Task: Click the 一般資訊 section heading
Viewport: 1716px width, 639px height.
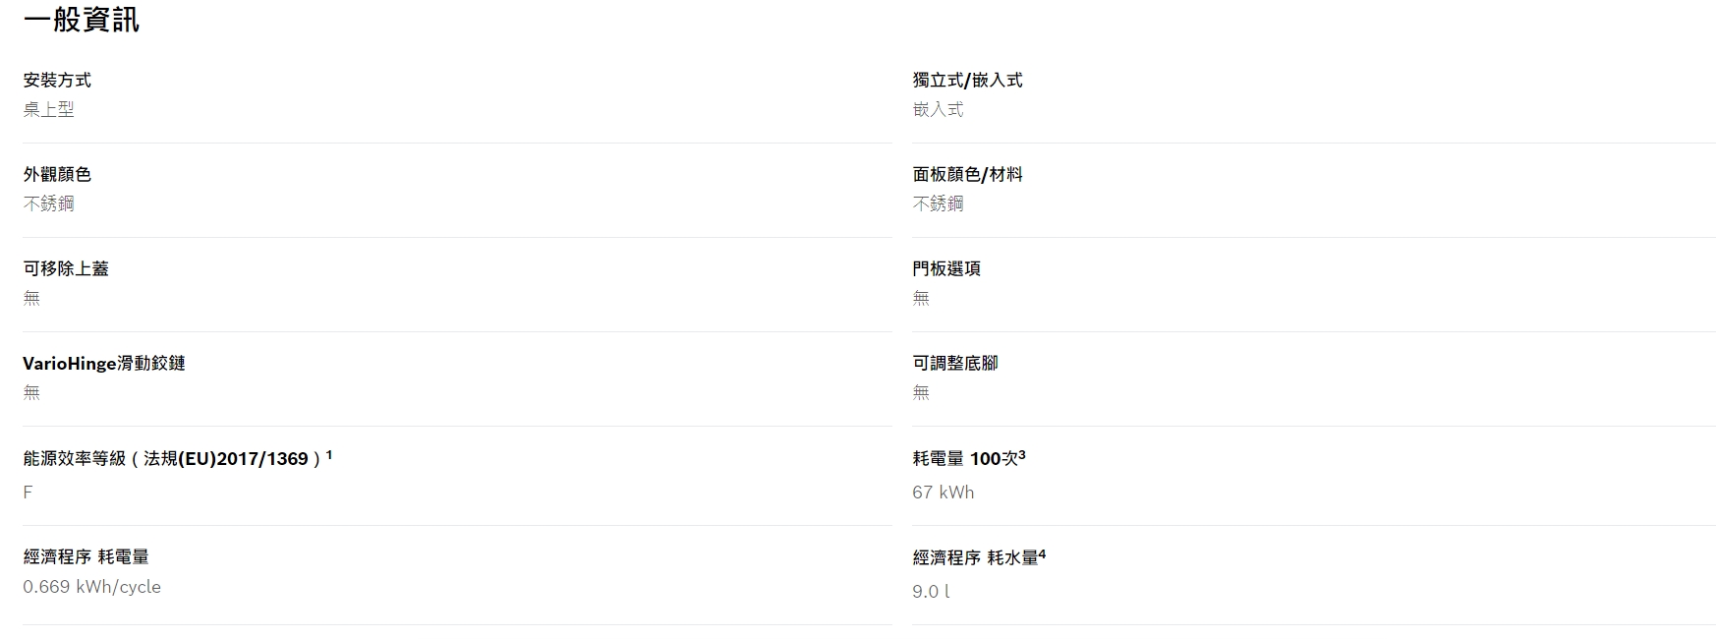Action: pyautogui.click(x=82, y=20)
